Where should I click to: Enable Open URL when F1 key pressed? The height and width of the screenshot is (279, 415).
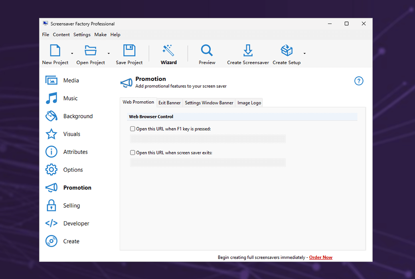coord(132,129)
